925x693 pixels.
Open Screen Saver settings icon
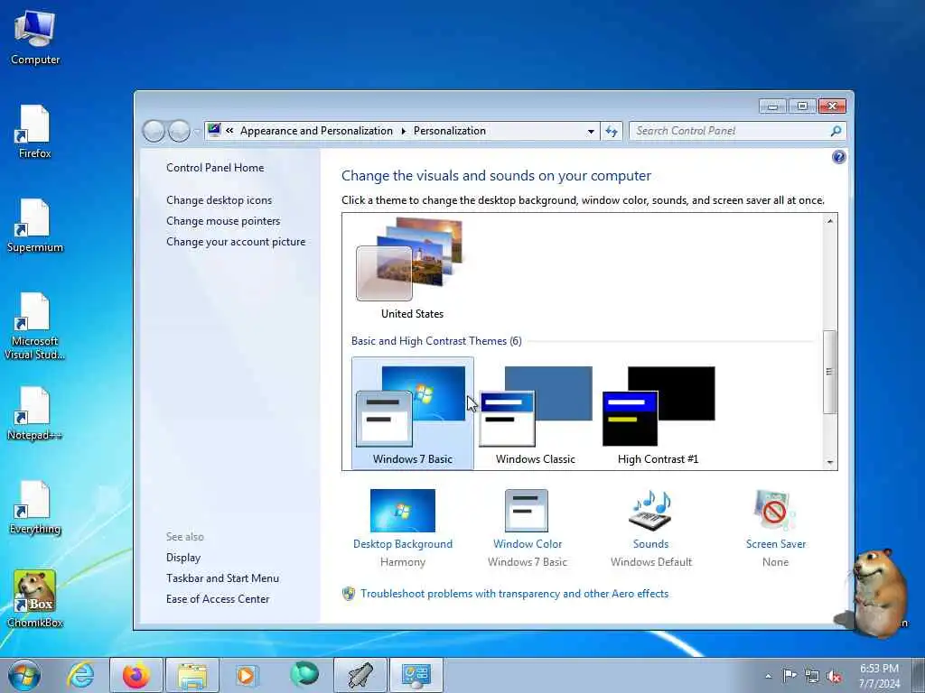(775, 511)
